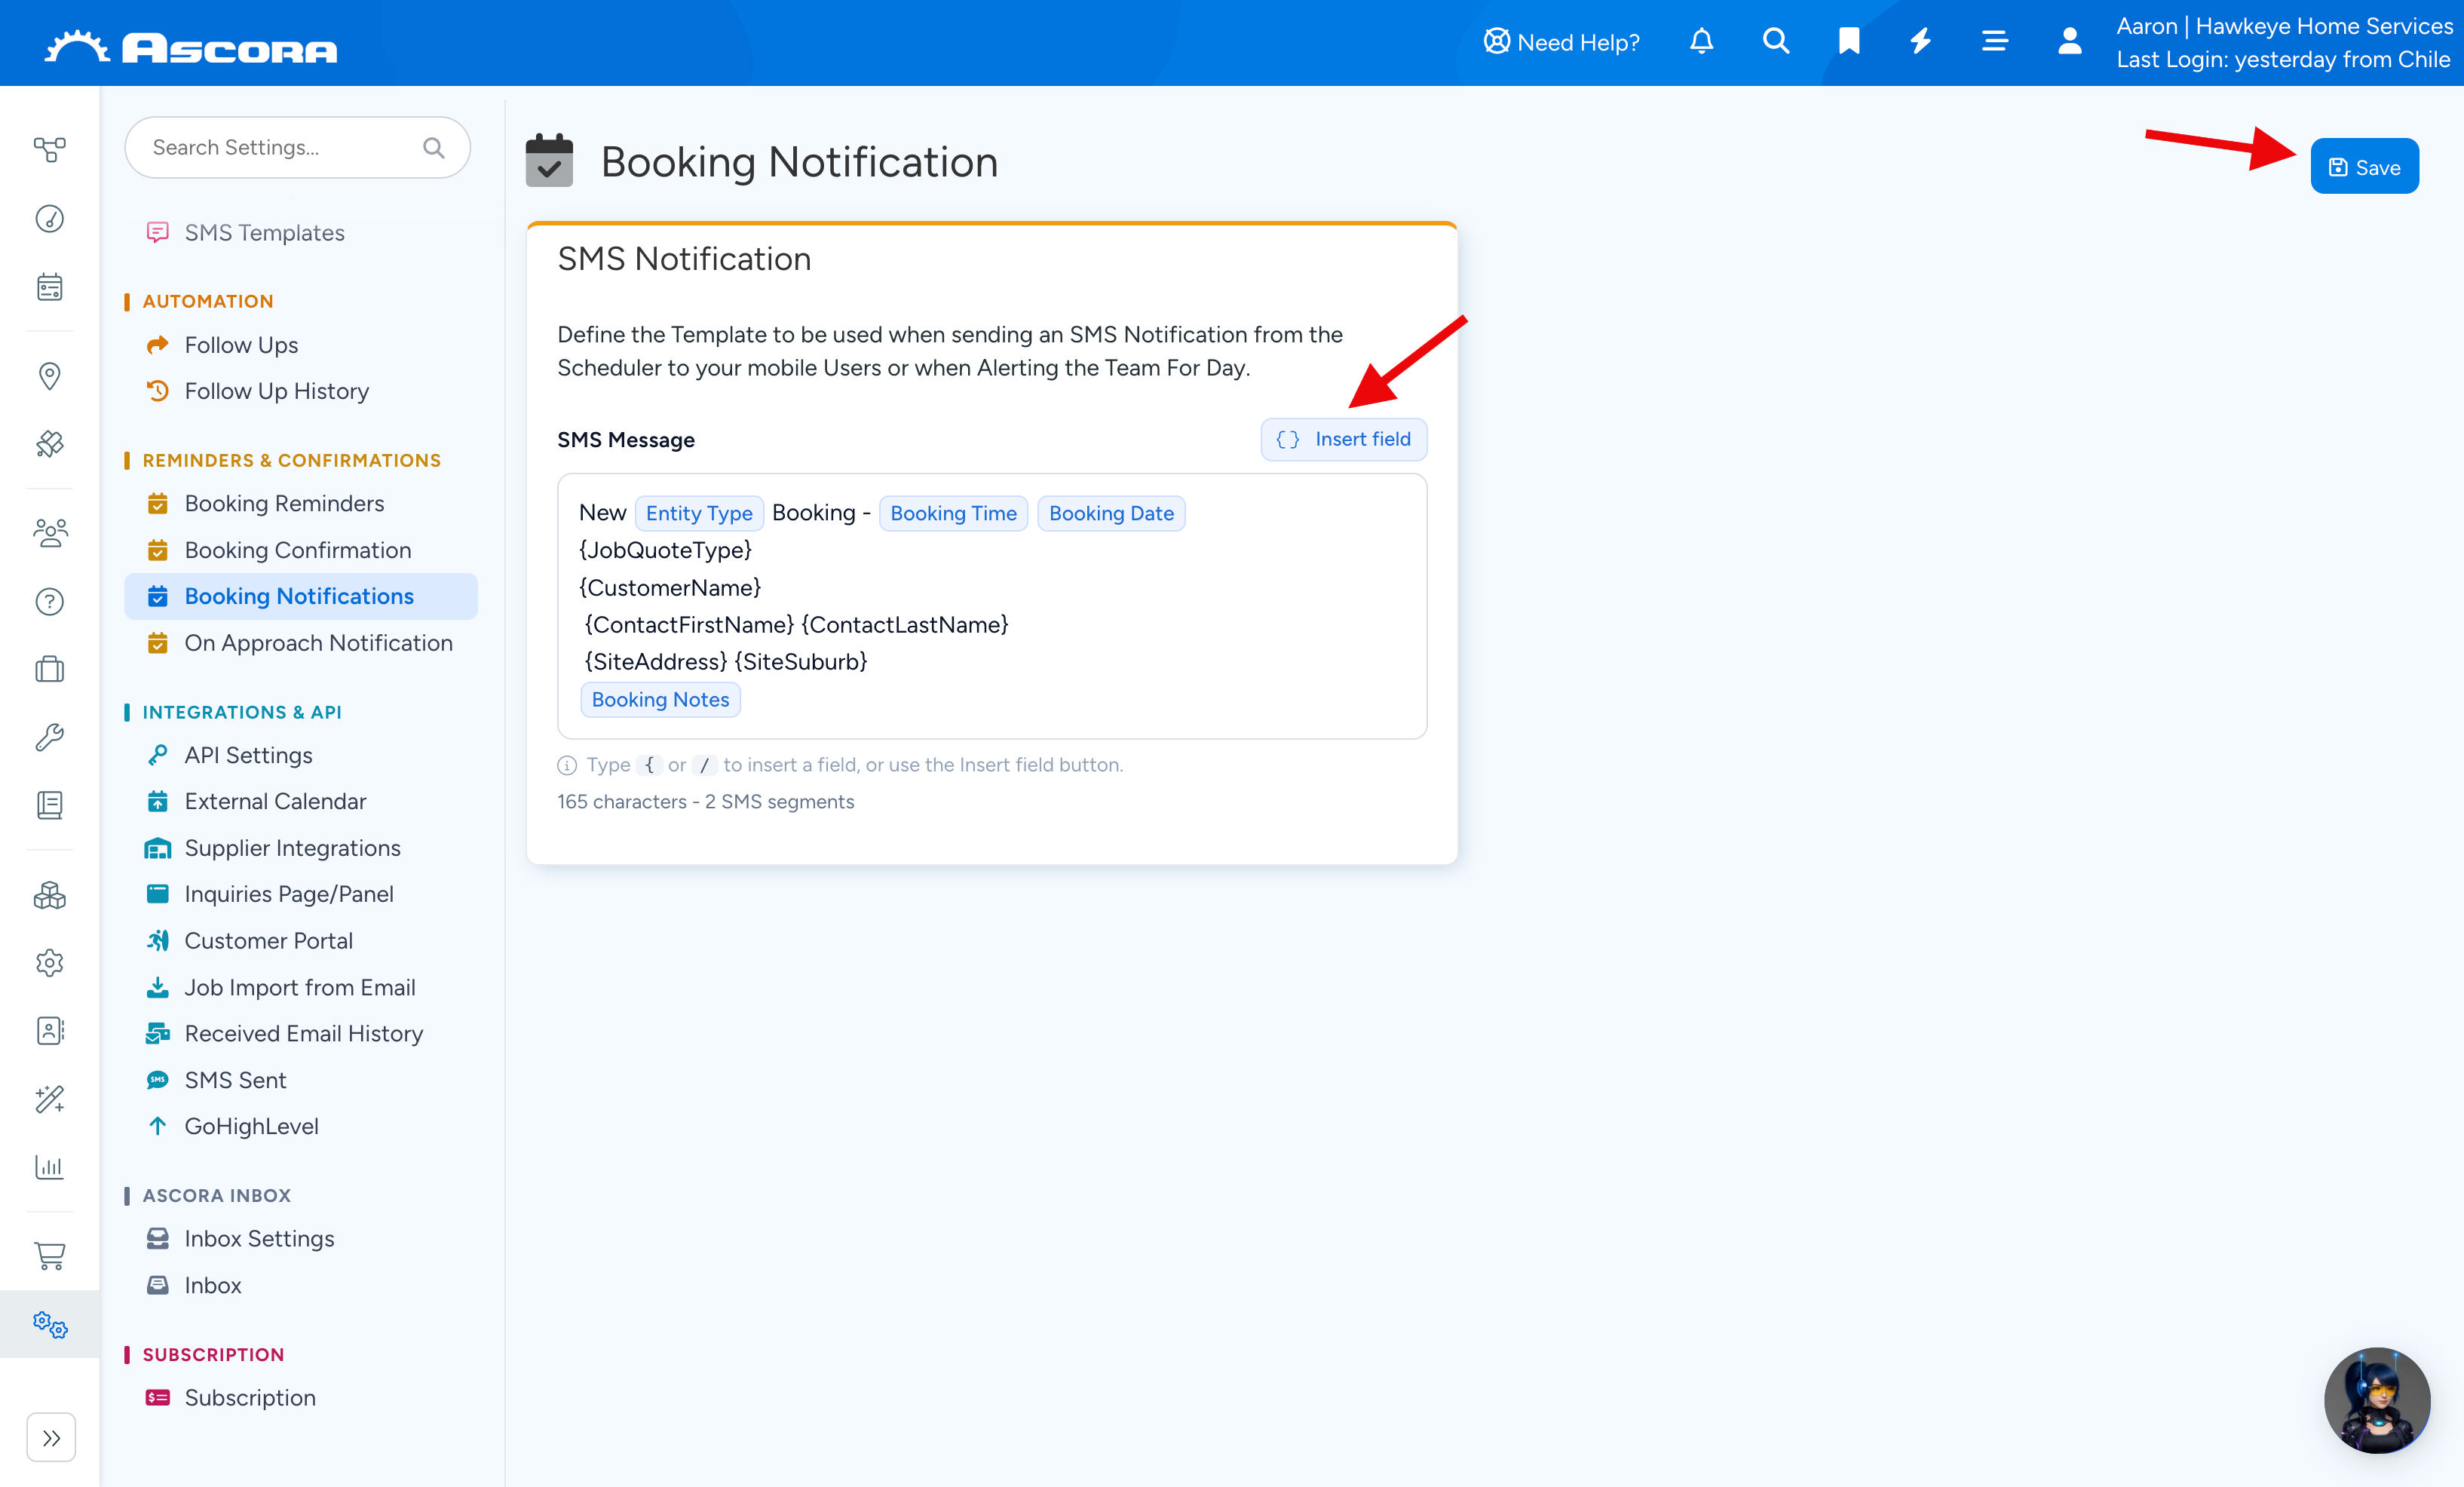Click the lightning bolt quick actions icon
Viewport: 2464px width, 1487px height.
click(x=1920, y=41)
